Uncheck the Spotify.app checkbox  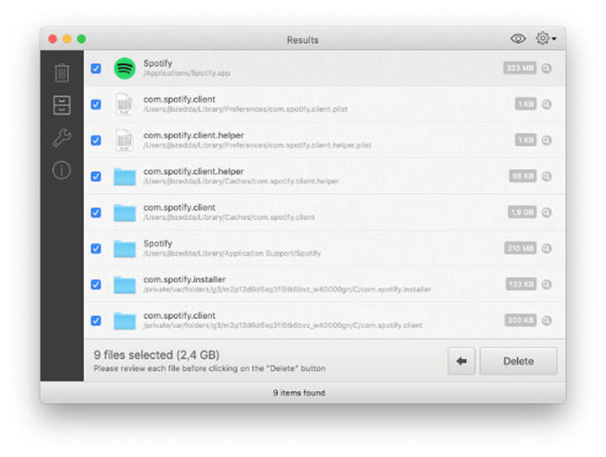click(96, 69)
